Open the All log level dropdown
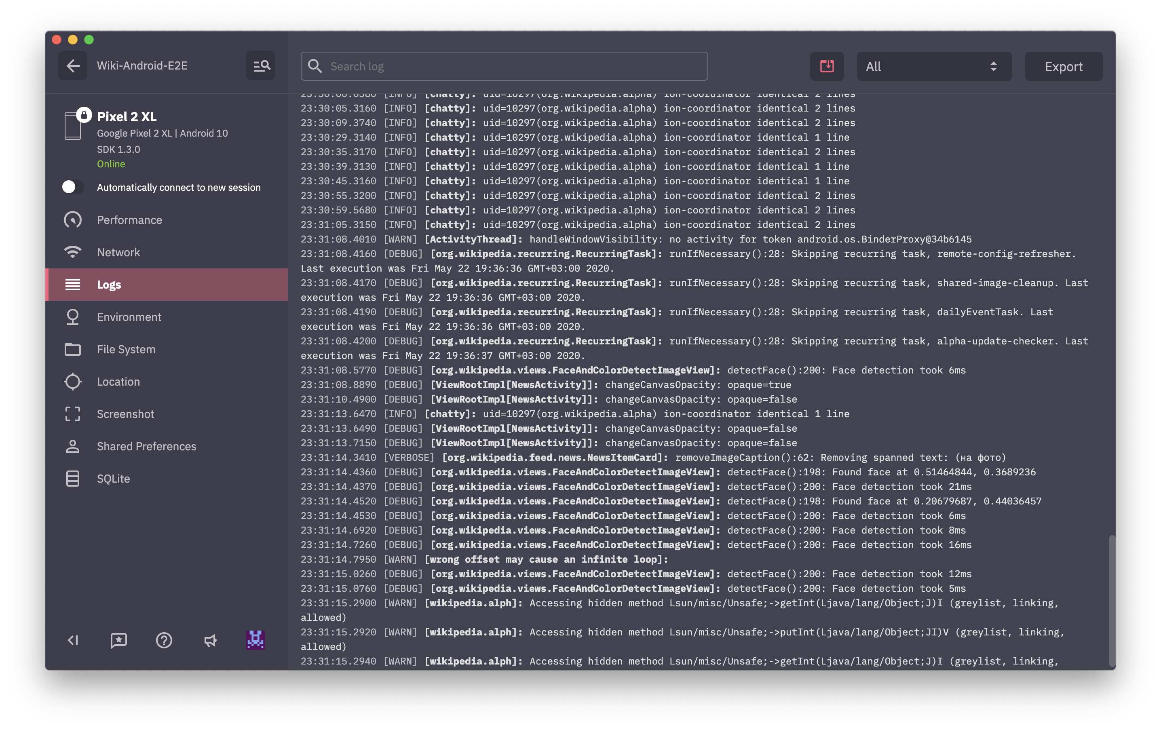Viewport: 1161px width, 730px height. coord(933,67)
